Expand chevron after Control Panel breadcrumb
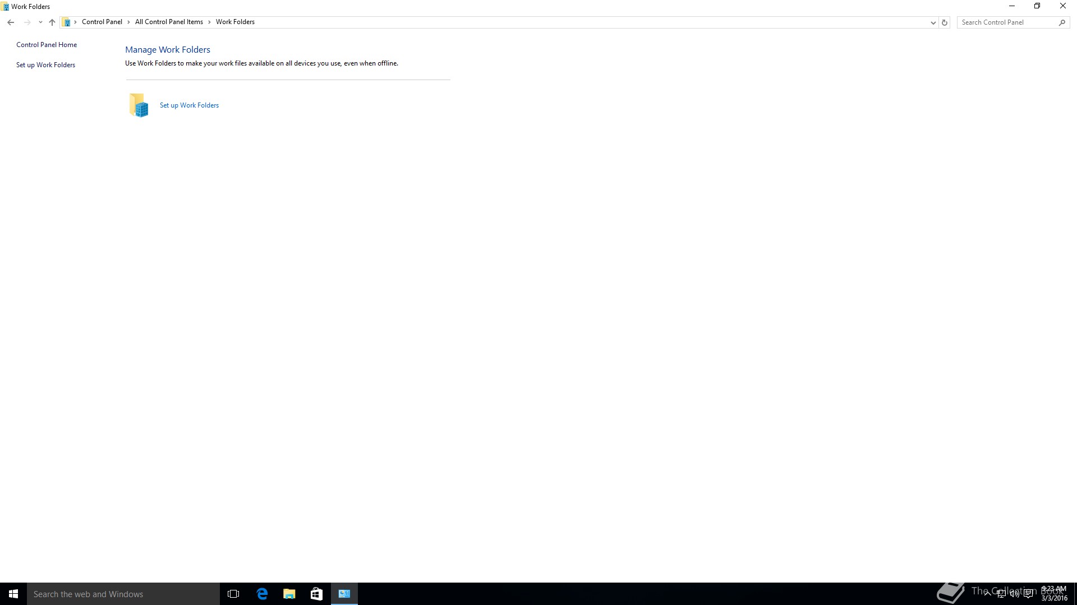This screenshot has width=1077, height=605. pyautogui.click(x=128, y=22)
